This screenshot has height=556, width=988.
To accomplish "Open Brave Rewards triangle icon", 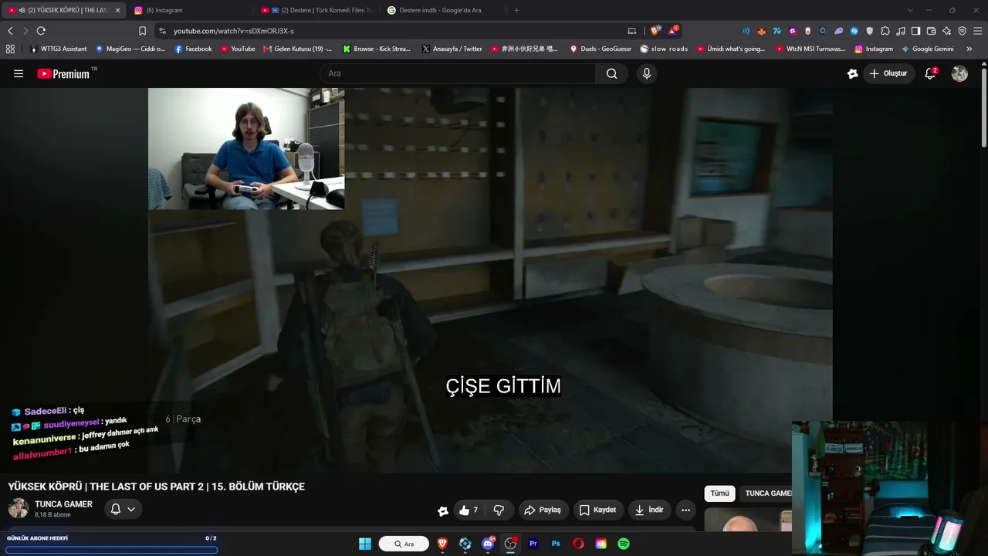I will pyautogui.click(x=673, y=31).
